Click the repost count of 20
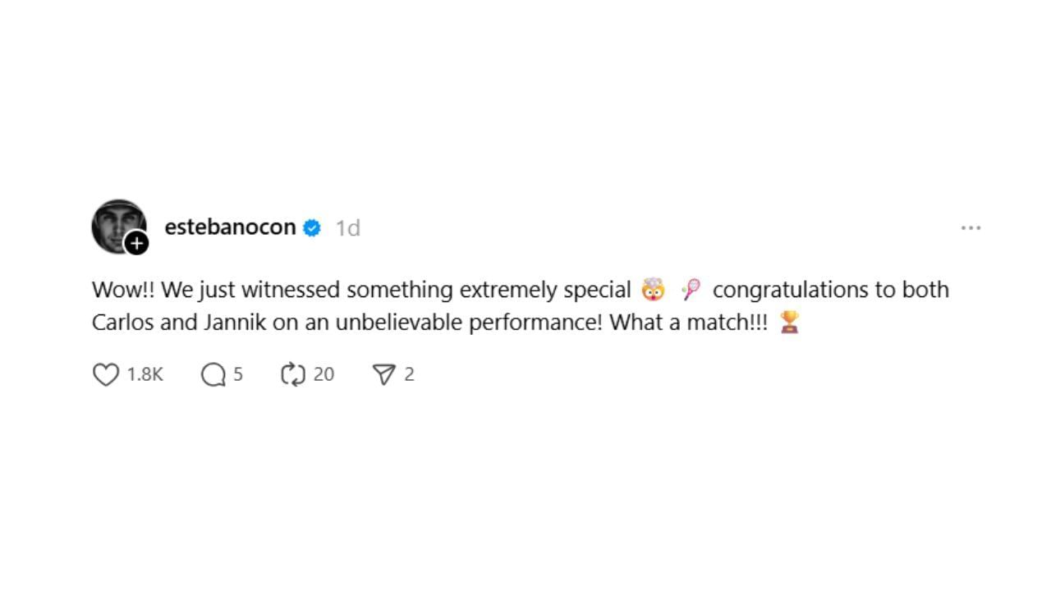Viewport: 1051px width, 591px height. coord(324,375)
